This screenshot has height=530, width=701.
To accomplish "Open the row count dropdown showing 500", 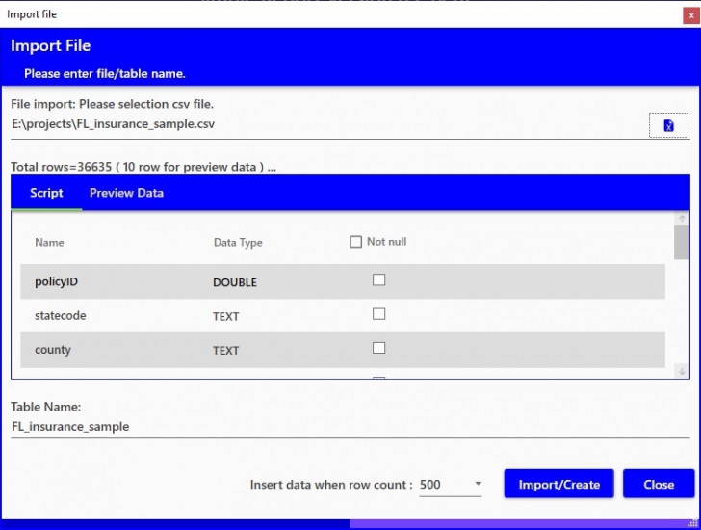I will (x=451, y=485).
